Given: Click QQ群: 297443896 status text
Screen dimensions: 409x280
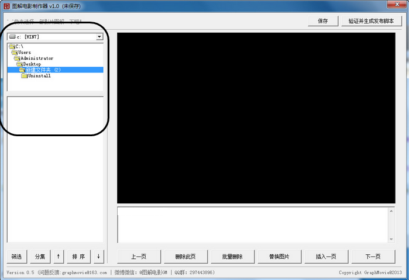Looking at the screenshot, I should click(x=195, y=272).
